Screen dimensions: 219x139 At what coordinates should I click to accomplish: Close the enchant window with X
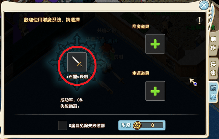[x=204, y=5]
